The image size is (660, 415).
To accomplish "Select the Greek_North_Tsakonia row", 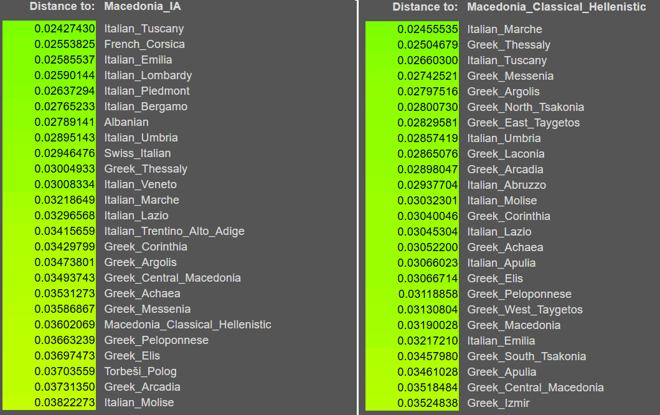I will pos(526,107).
